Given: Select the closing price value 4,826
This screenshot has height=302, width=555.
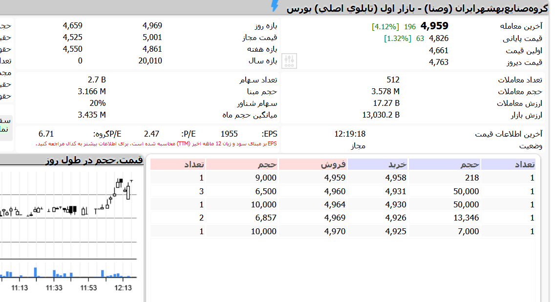Looking at the screenshot, I should pyautogui.click(x=439, y=38).
